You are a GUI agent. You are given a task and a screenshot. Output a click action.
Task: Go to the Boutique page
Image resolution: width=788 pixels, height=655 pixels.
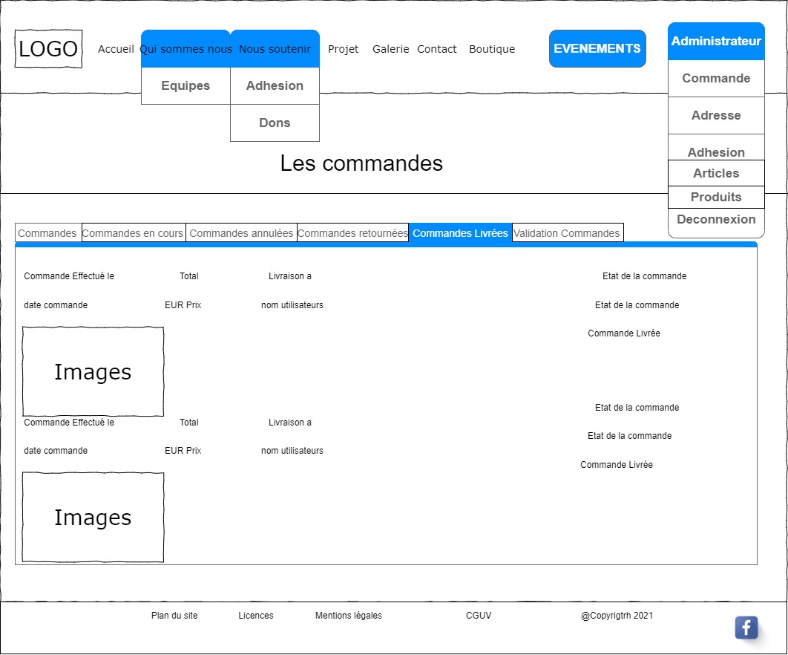pyautogui.click(x=492, y=49)
